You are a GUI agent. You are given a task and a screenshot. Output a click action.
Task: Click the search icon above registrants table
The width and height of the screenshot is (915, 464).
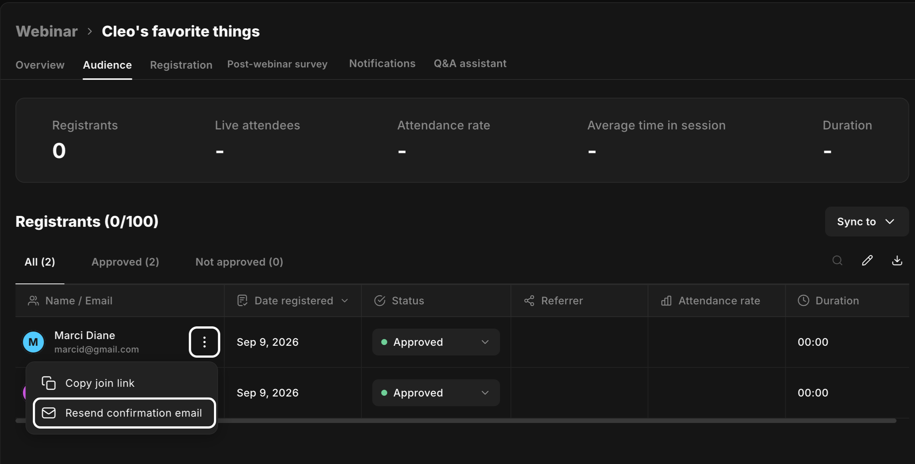tap(837, 260)
